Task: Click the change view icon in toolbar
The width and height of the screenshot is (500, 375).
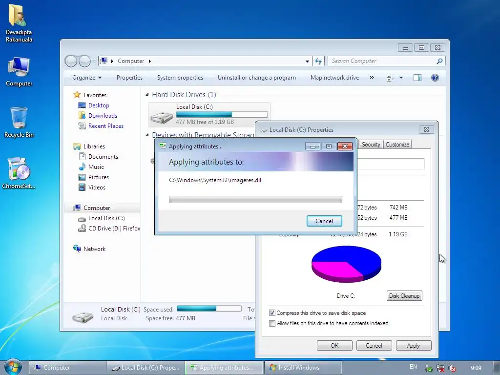Action: (x=391, y=78)
